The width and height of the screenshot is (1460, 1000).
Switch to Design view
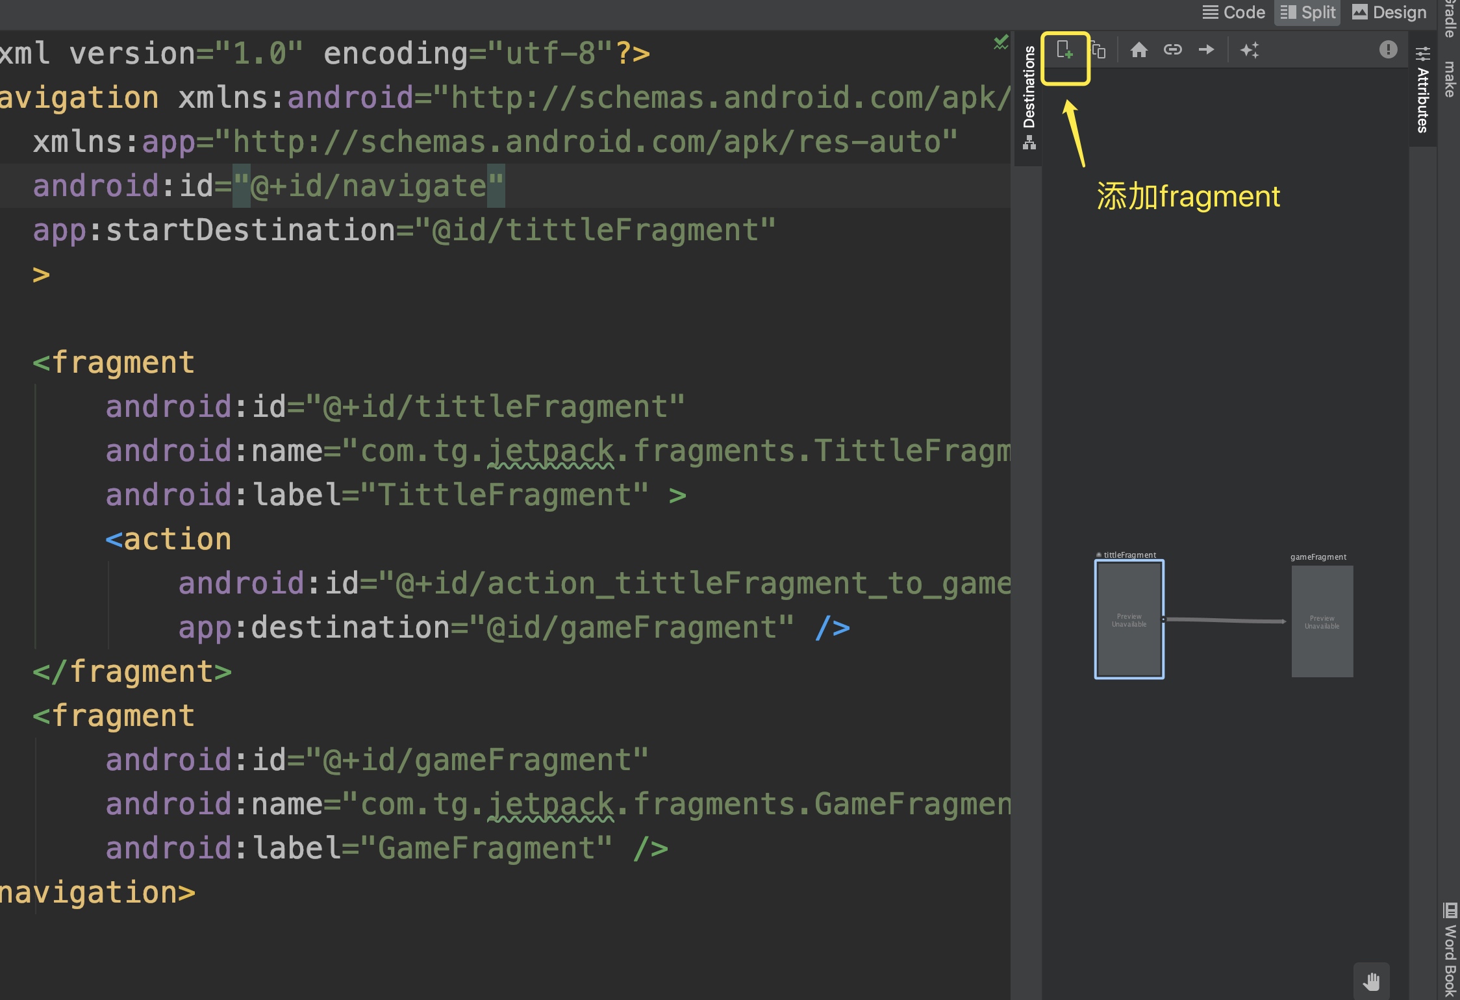point(1389,12)
